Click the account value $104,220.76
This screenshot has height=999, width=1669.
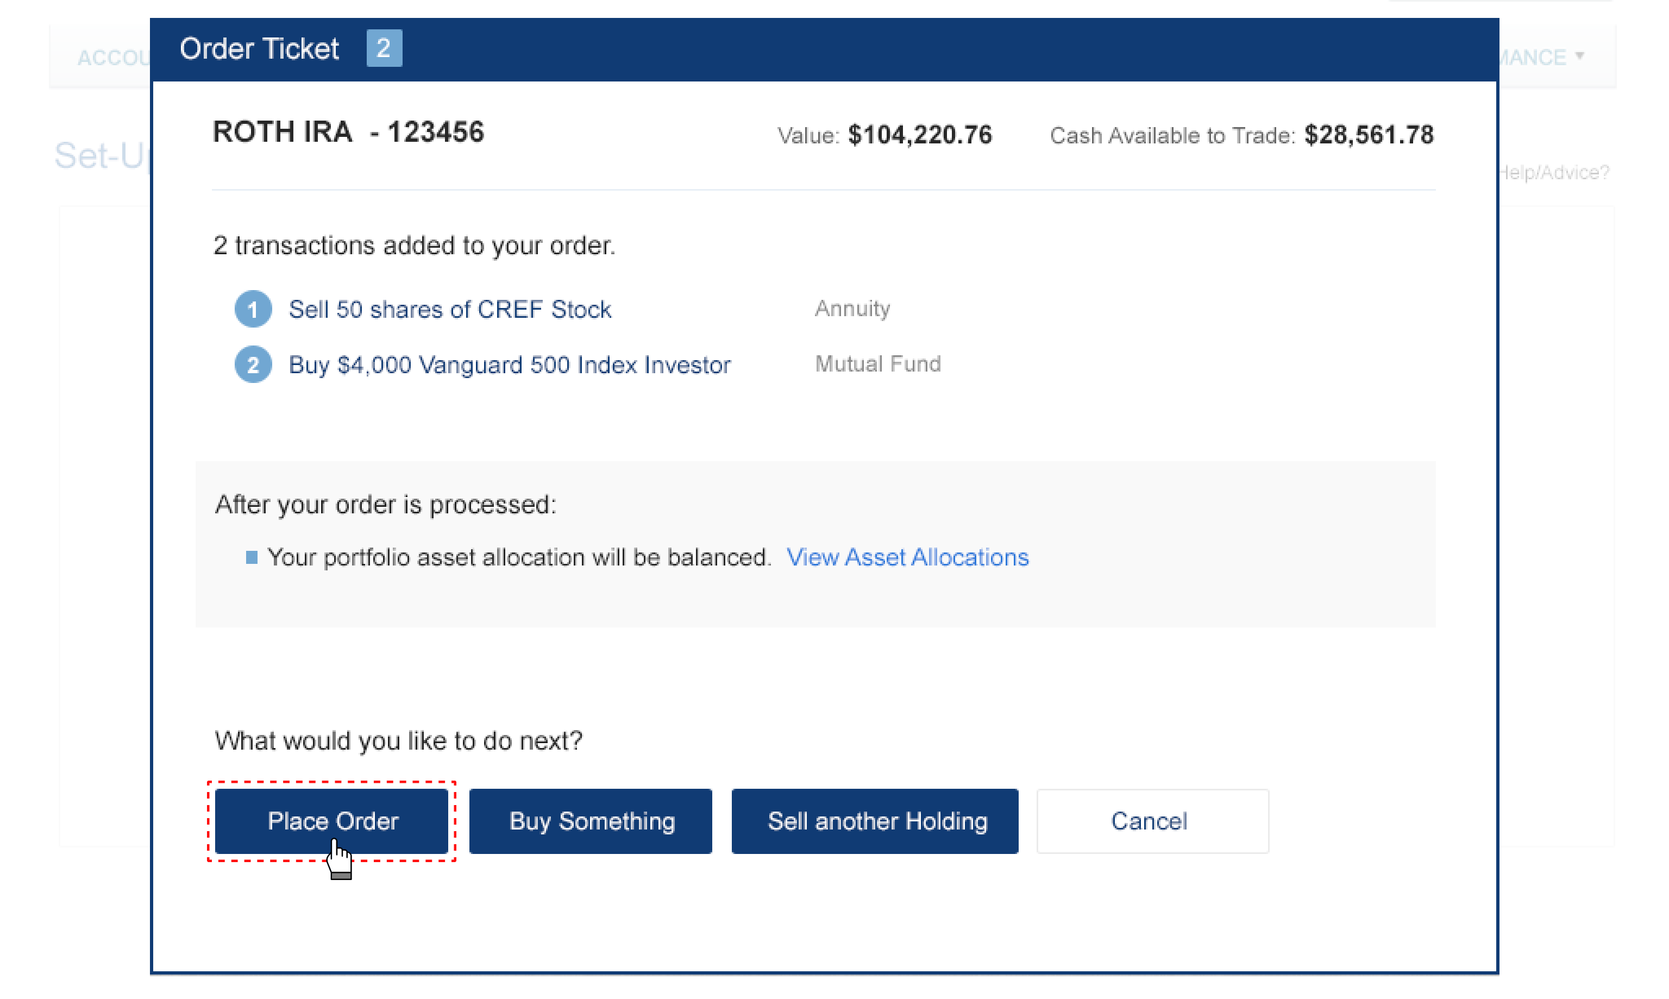click(x=920, y=135)
